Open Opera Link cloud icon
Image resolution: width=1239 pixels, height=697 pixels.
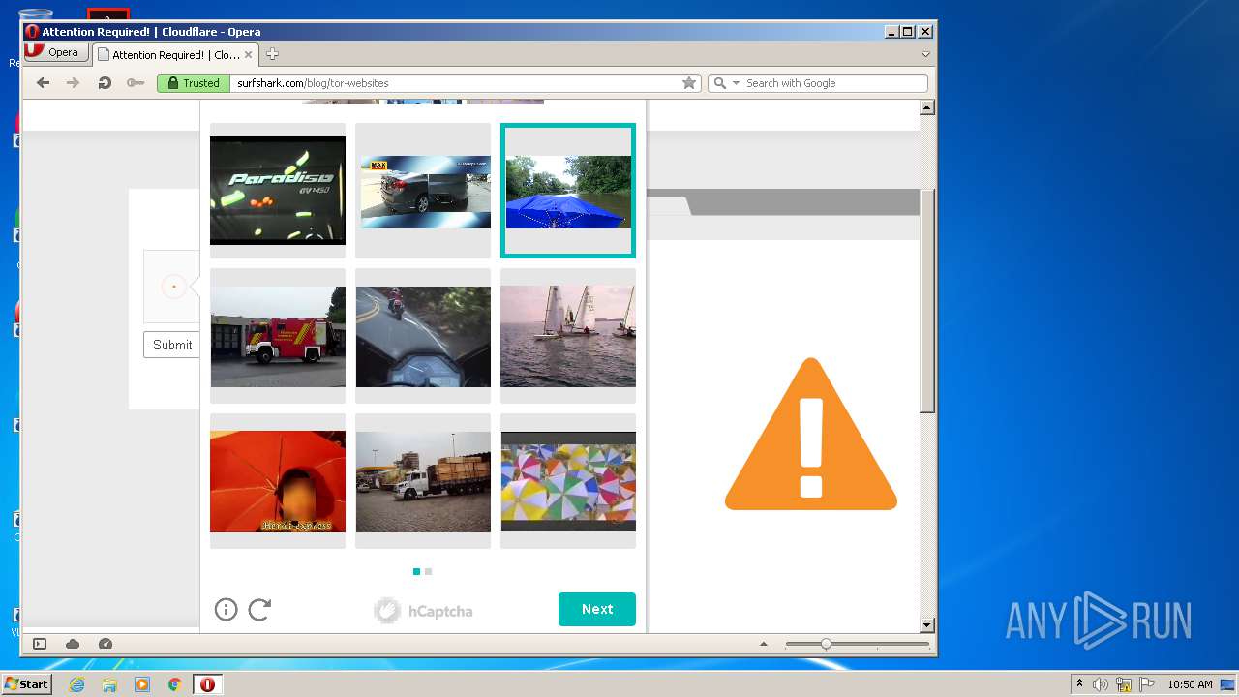[73, 644]
